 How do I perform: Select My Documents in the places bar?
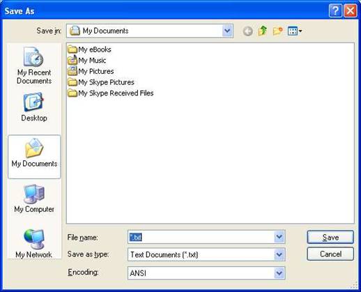coord(34,157)
